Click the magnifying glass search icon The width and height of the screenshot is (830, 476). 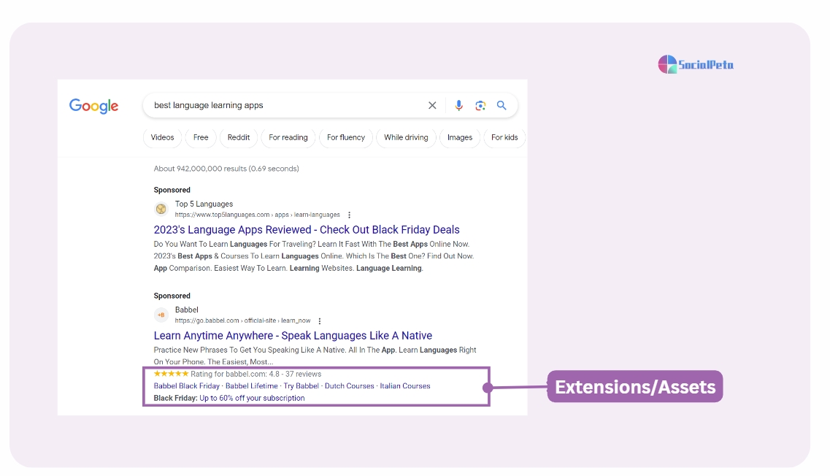click(502, 105)
